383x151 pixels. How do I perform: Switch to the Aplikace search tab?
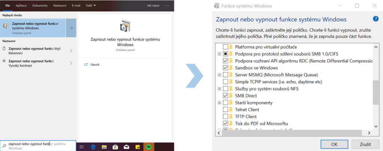point(21,6)
